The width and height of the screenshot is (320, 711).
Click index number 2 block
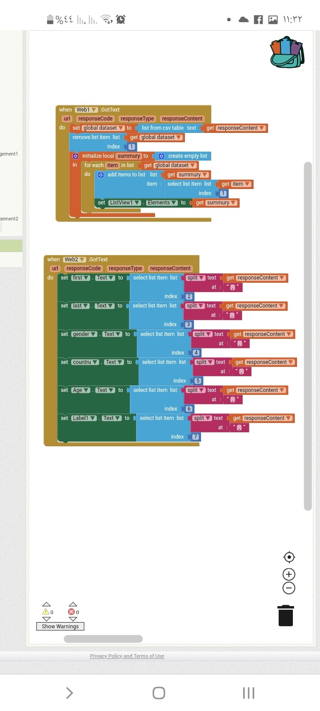coord(189,296)
